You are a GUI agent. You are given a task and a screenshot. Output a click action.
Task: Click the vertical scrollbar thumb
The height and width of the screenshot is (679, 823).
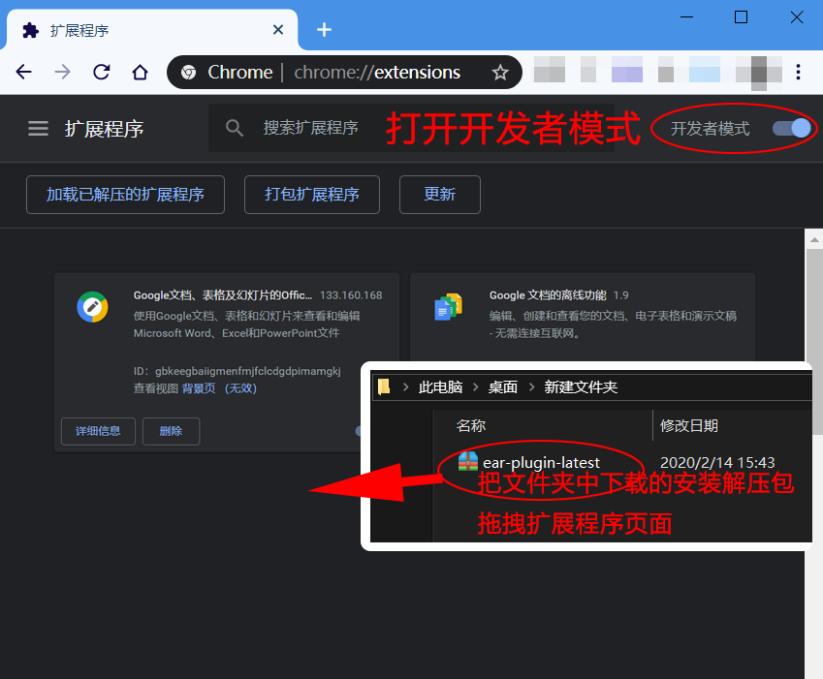(x=815, y=342)
